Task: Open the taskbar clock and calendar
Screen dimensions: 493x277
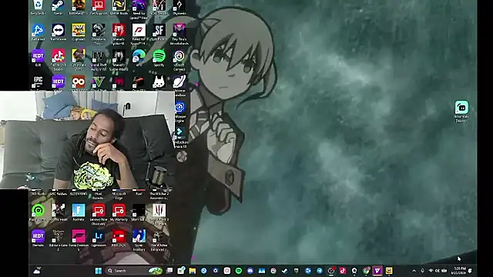Action: click(x=460, y=271)
